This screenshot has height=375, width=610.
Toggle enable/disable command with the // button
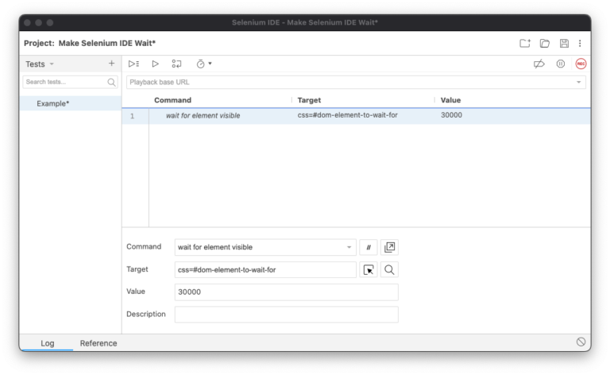pos(368,247)
